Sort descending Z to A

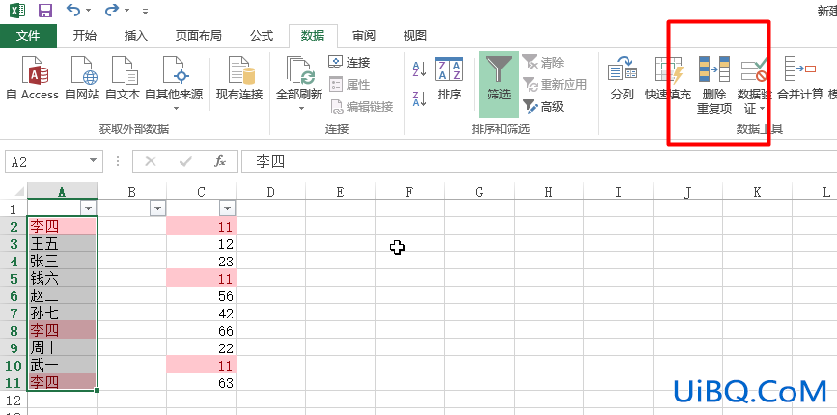click(420, 98)
